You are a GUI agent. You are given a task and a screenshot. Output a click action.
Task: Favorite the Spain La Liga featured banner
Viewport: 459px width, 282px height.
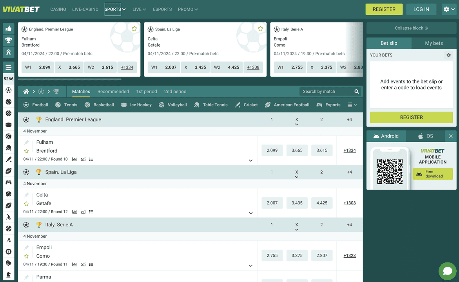[x=260, y=28]
